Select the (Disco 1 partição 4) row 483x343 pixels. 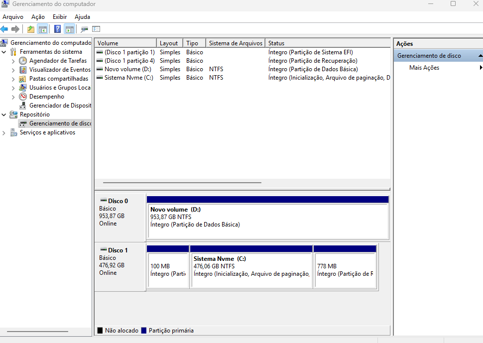click(242, 61)
